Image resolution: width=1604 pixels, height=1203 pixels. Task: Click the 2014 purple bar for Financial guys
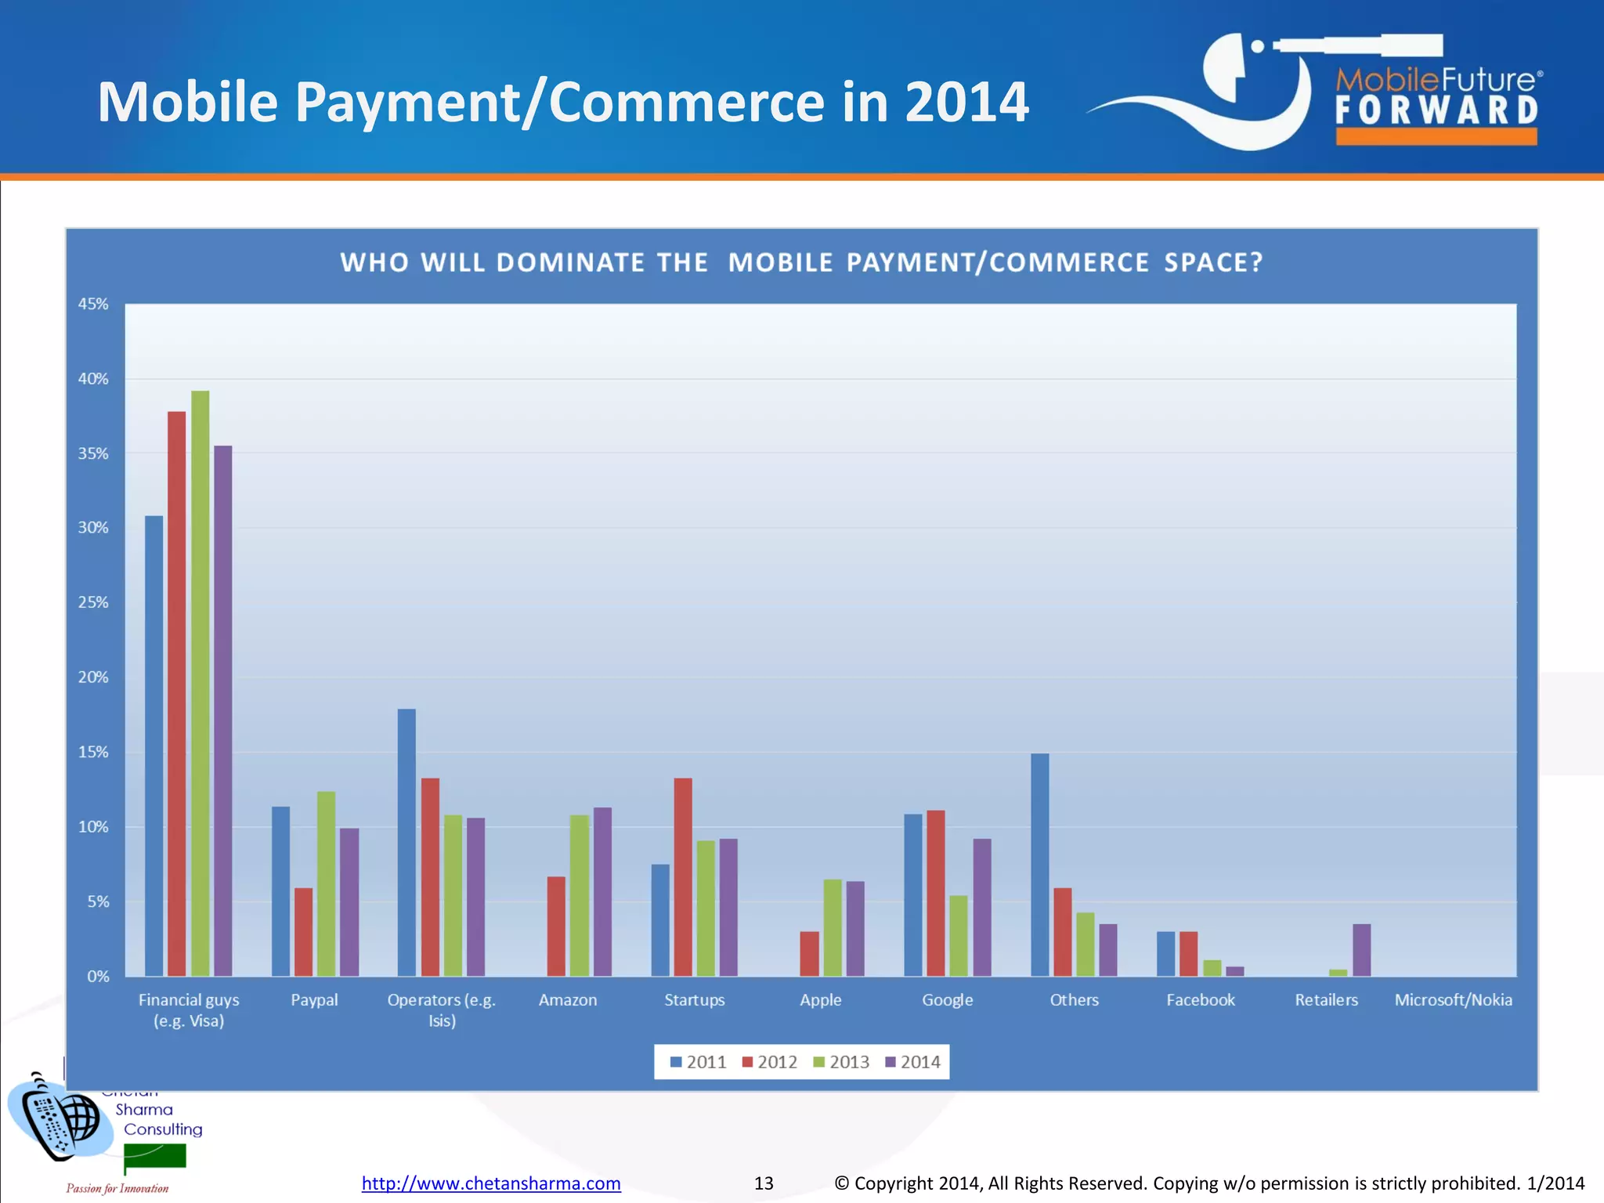click(223, 710)
